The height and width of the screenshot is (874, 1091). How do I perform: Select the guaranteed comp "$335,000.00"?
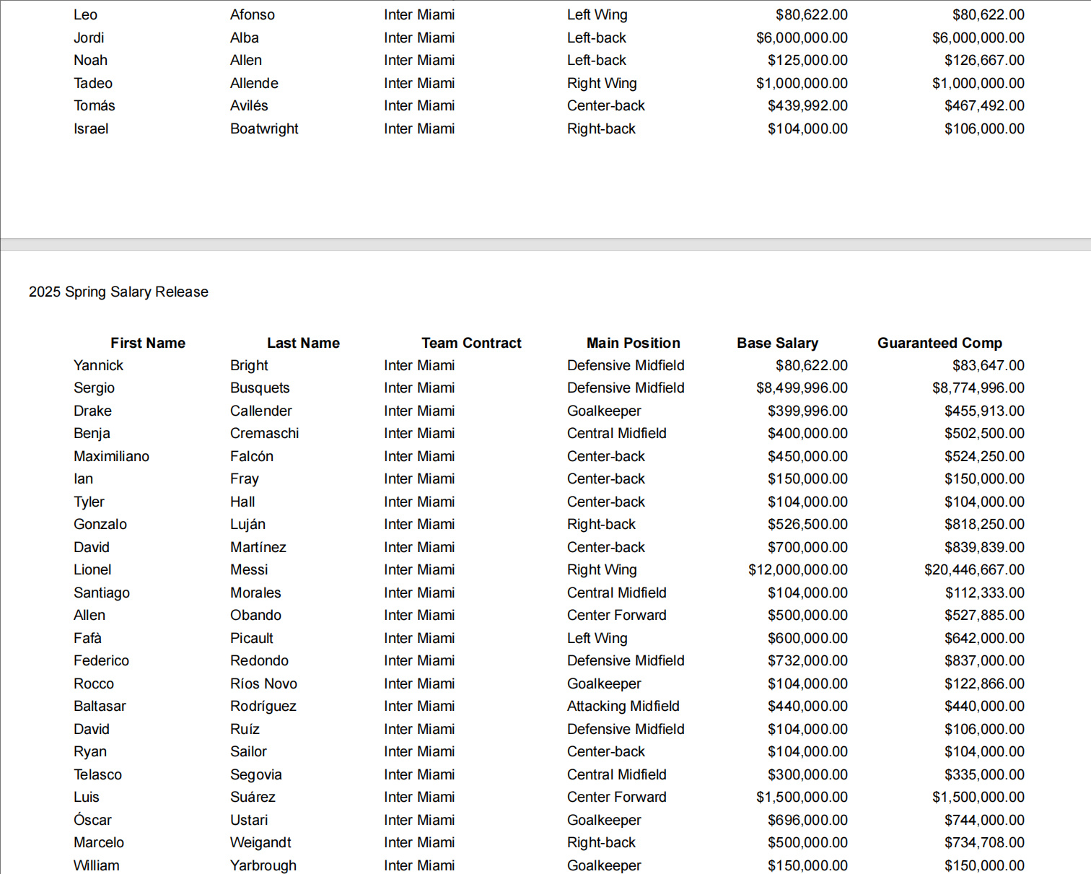point(984,774)
